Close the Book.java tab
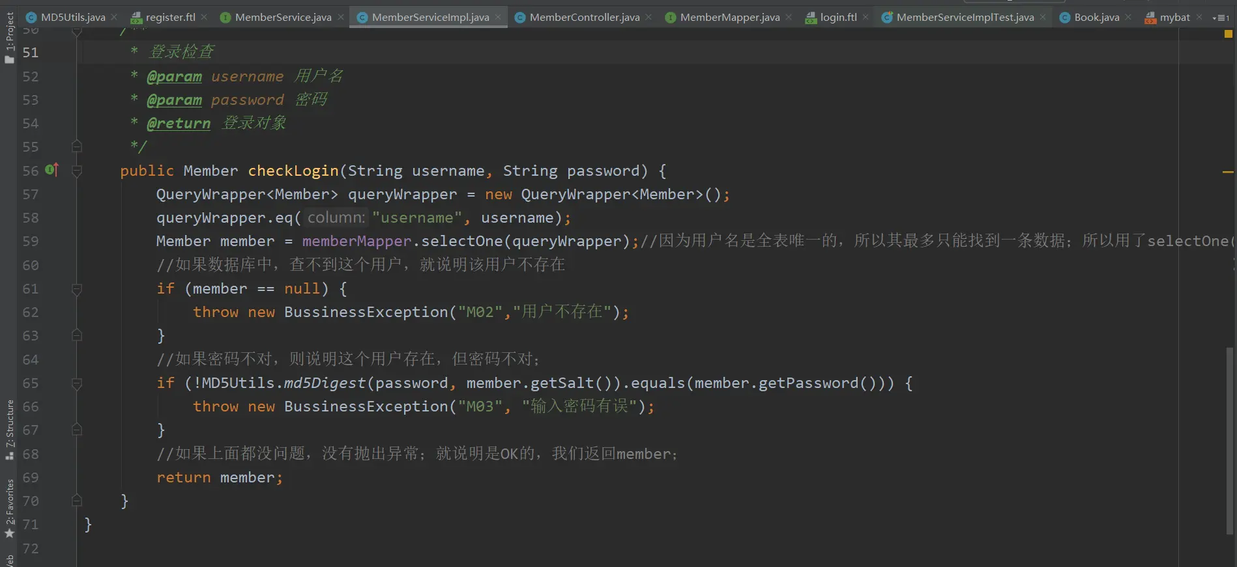 click(1128, 17)
